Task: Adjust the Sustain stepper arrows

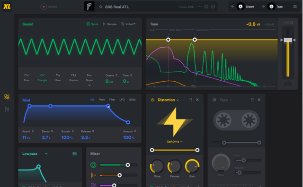Action: click(x=72, y=131)
